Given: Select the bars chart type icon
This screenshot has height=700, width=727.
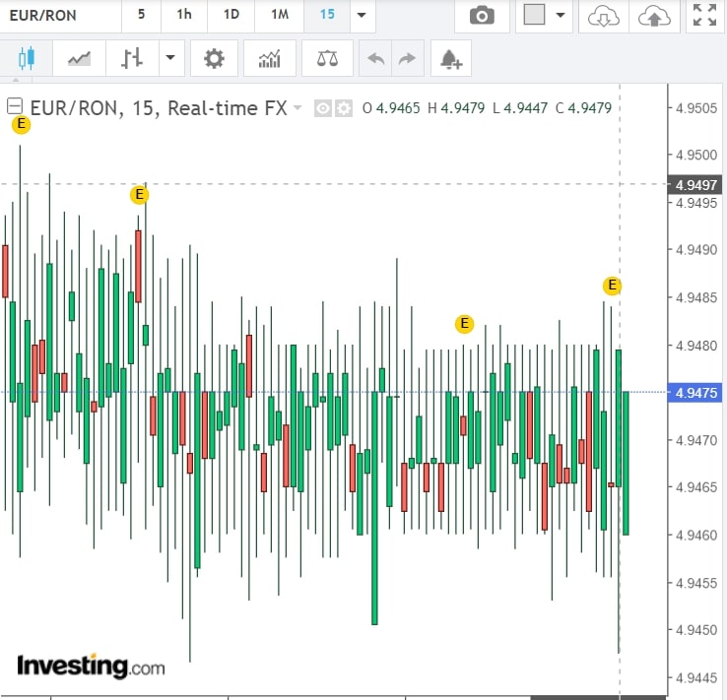Looking at the screenshot, I should tap(132, 59).
